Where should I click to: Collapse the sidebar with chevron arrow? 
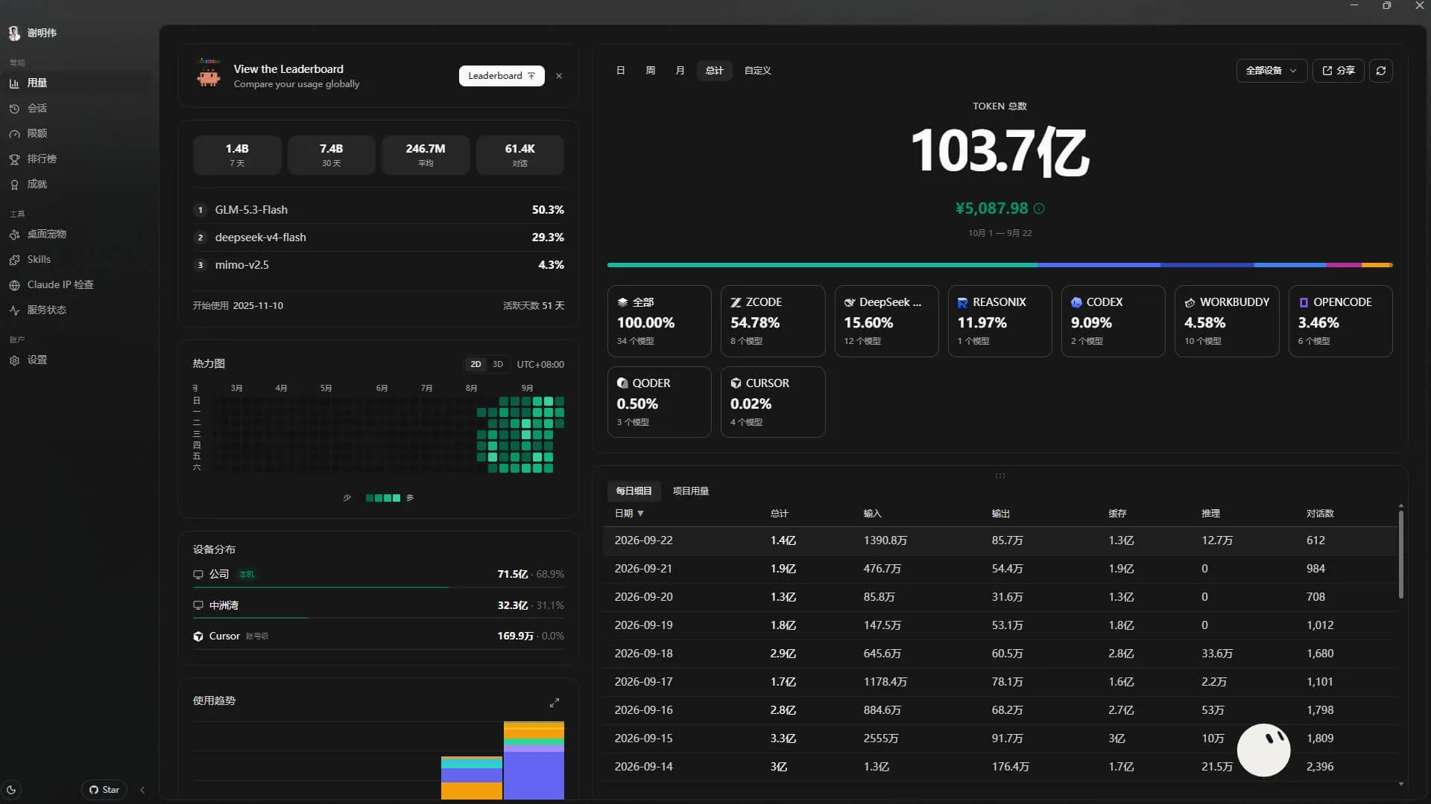142,790
